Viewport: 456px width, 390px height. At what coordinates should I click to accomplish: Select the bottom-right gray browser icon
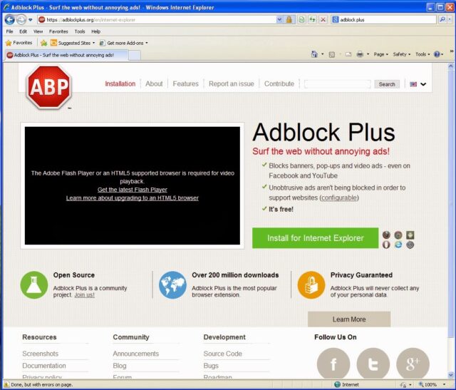pyautogui.click(x=410, y=245)
